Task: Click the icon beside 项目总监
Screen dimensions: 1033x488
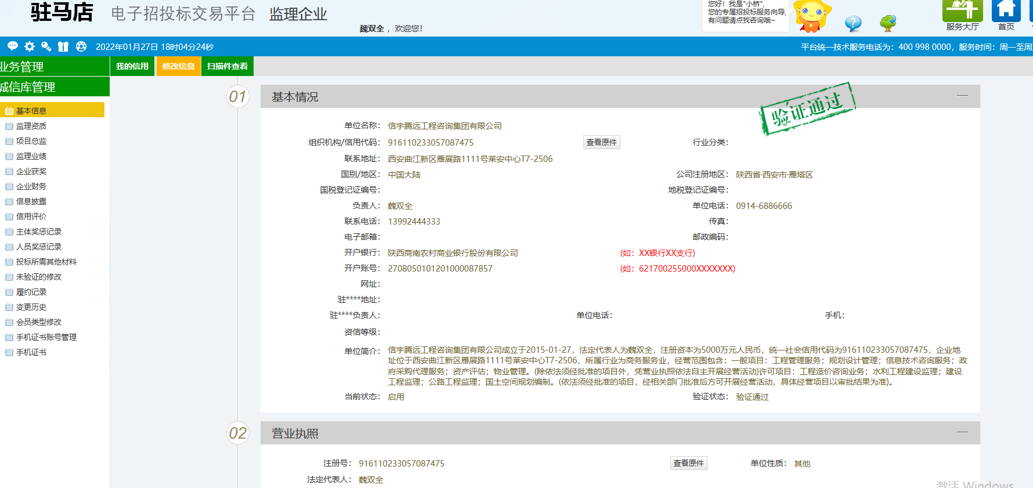Action: 9,141
